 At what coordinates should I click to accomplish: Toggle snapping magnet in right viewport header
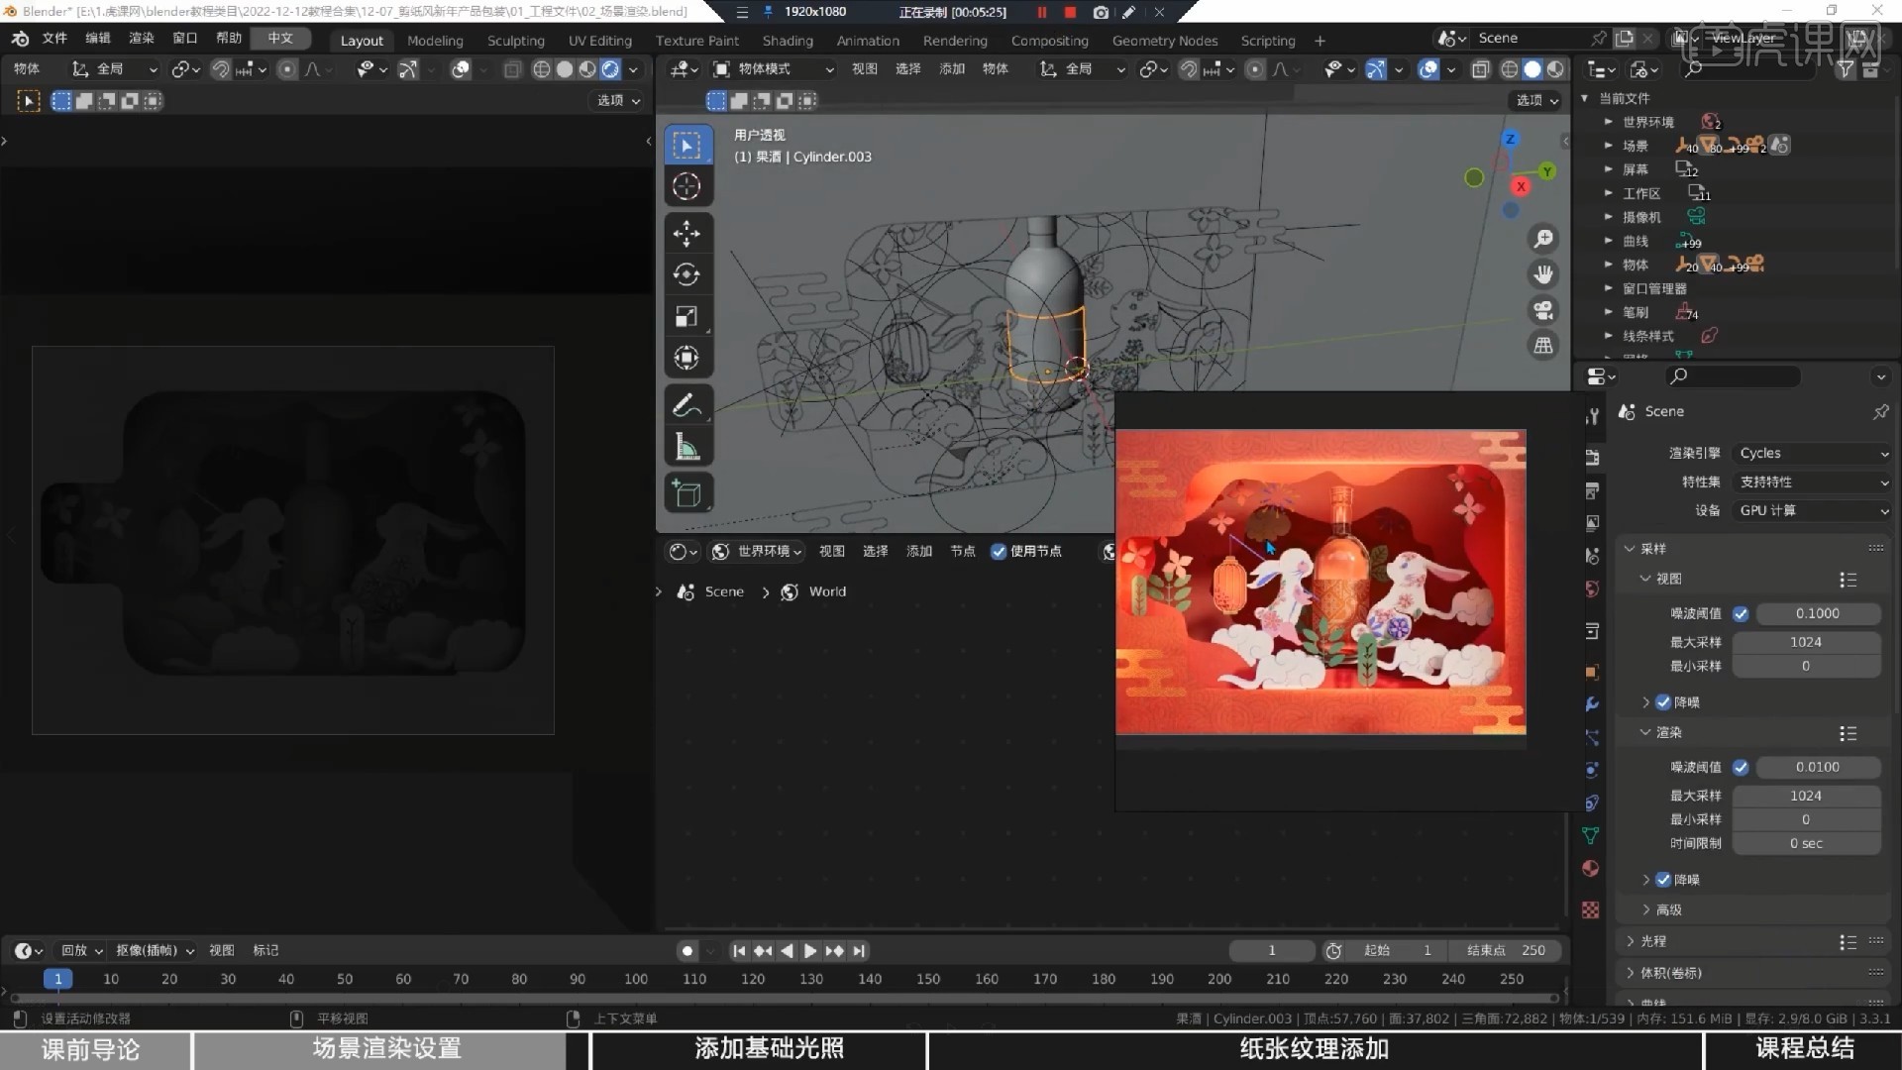1189,69
